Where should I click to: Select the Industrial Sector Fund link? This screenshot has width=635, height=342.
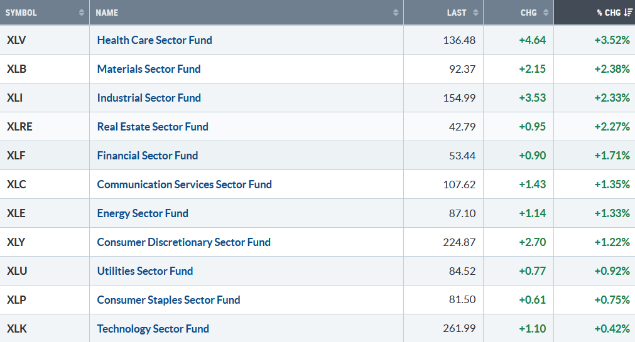pyautogui.click(x=149, y=98)
